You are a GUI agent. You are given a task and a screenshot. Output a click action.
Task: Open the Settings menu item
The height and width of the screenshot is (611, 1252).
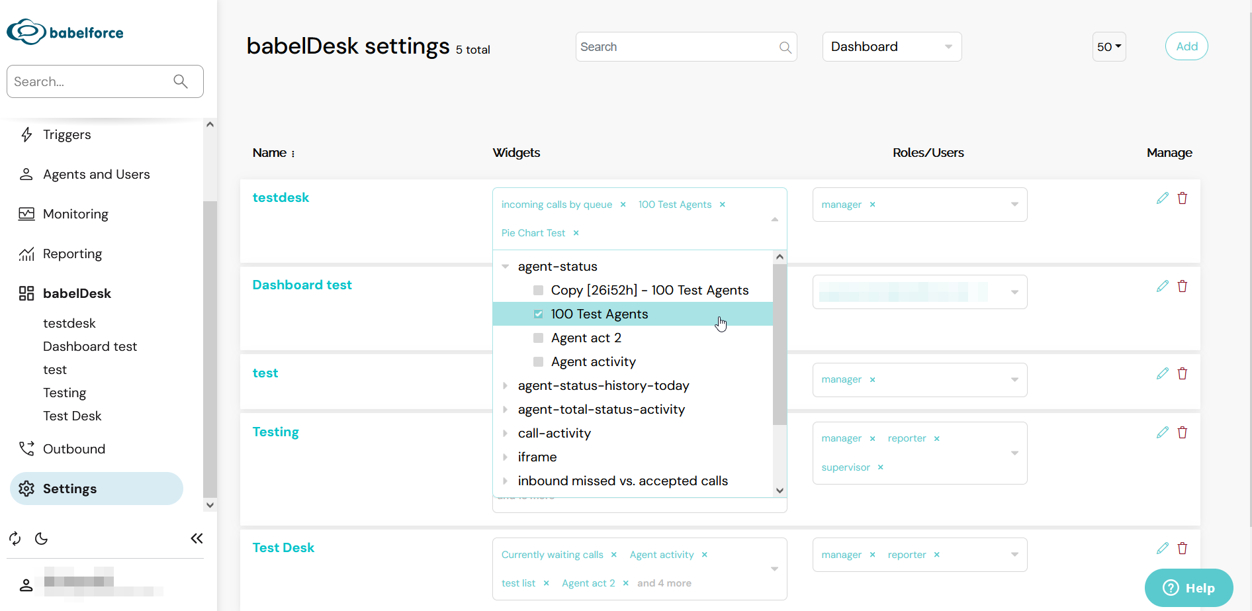97,489
